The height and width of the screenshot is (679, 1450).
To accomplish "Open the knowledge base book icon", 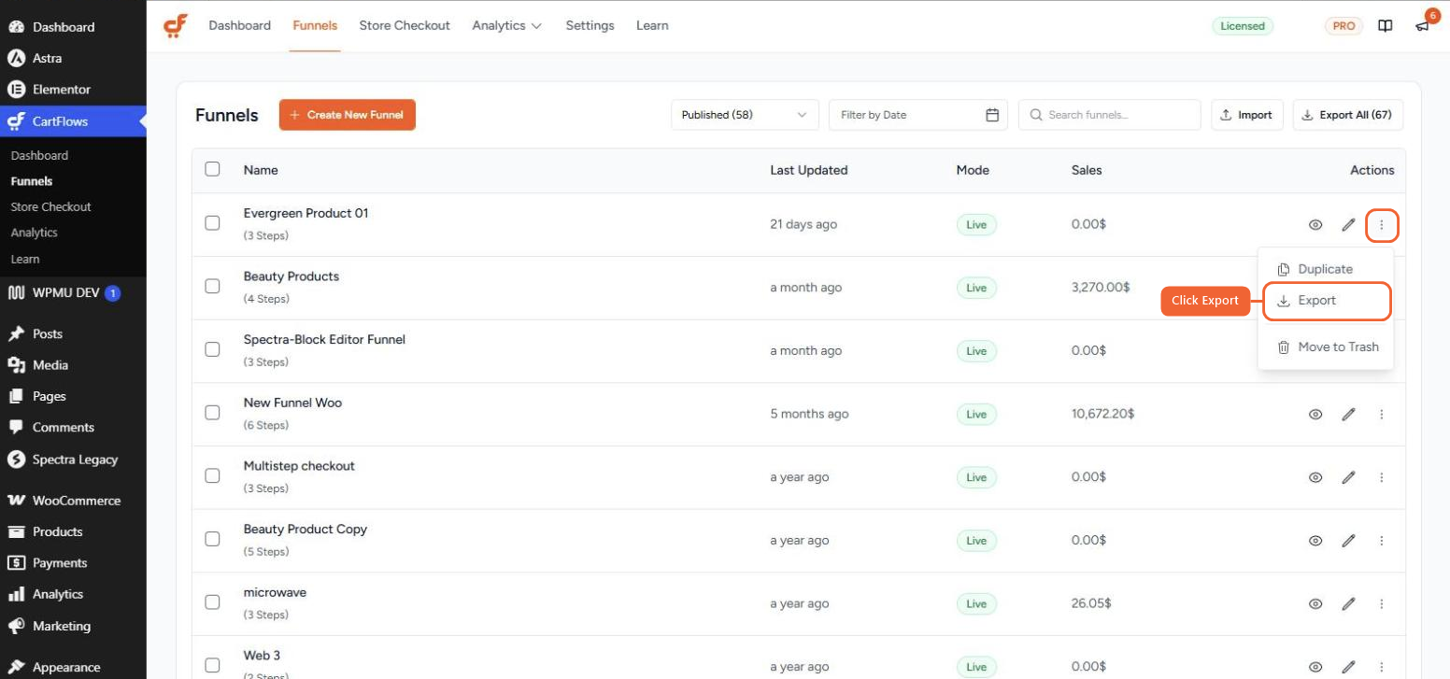I will pyautogui.click(x=1386, y=26).
